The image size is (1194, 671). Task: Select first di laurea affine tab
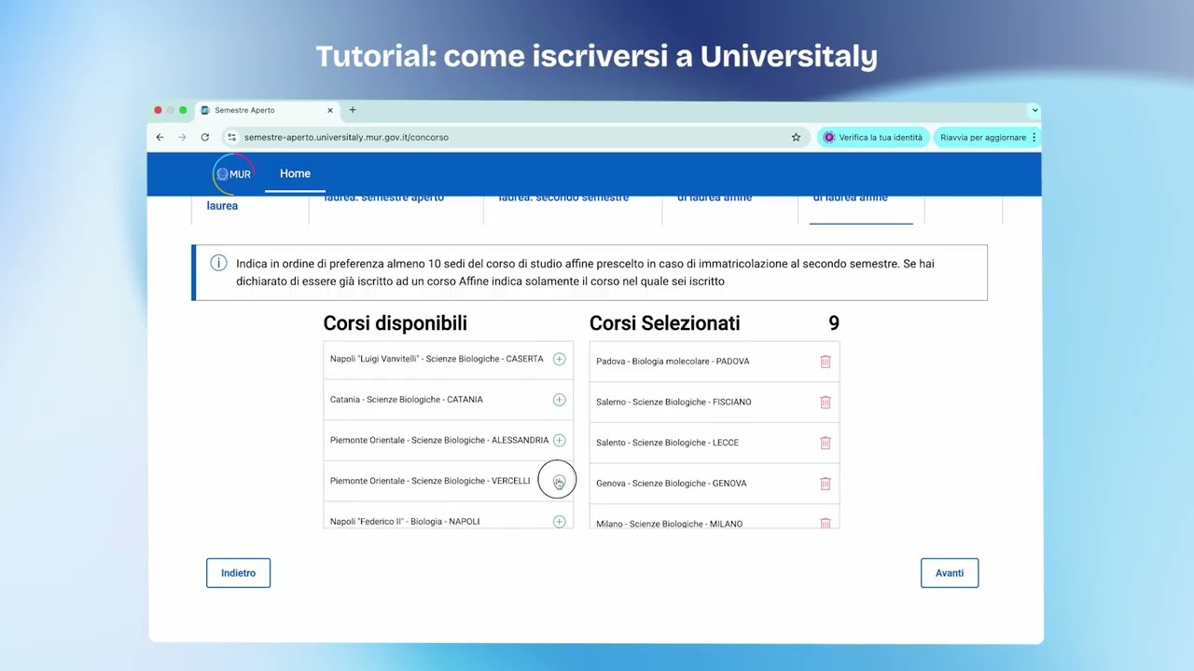point(715,198)
